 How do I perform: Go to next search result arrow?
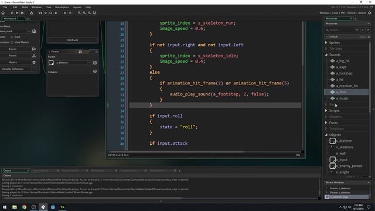coord(368,30)
